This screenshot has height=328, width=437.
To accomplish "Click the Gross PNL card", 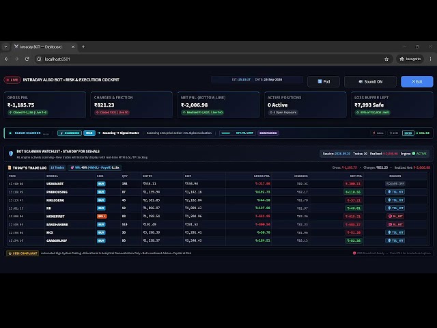I will tap(45, 105).
